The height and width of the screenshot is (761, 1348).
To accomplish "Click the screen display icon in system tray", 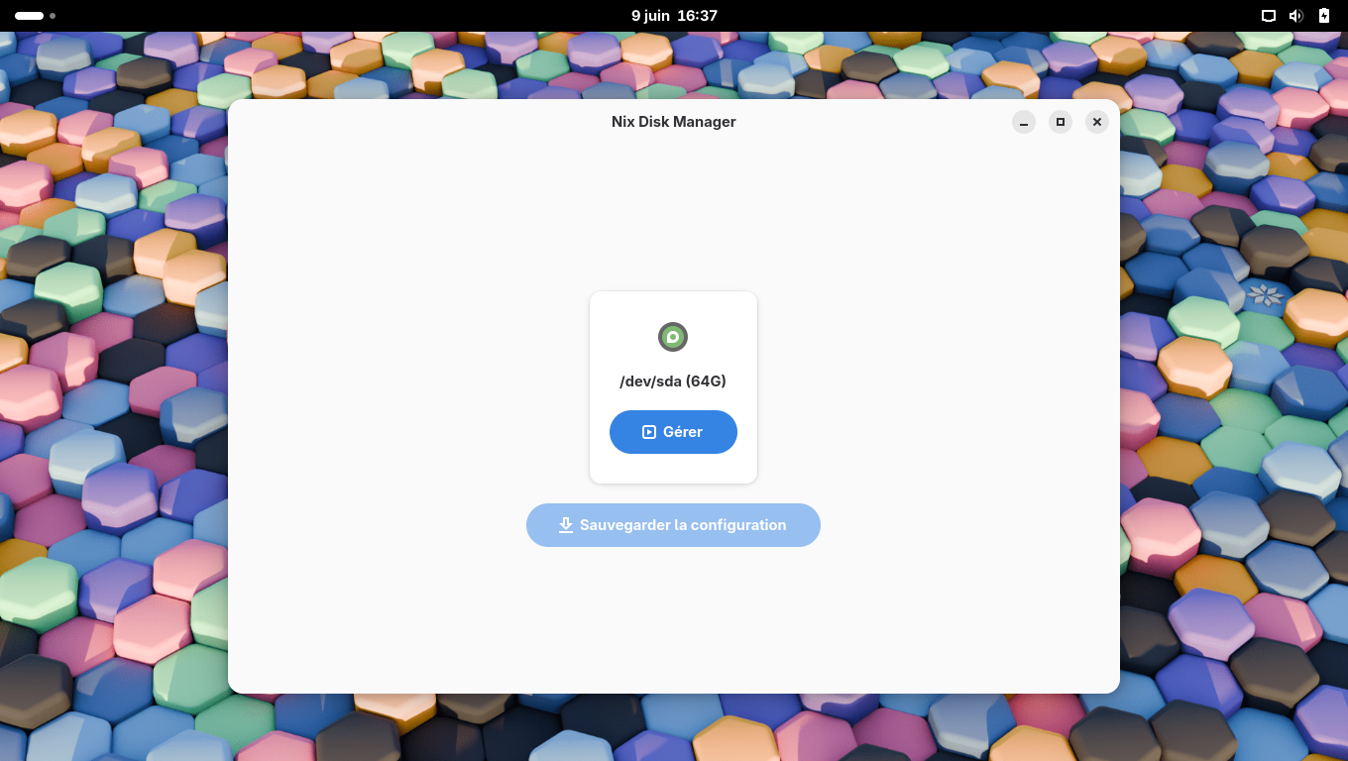I will [x=1268, y=16].
